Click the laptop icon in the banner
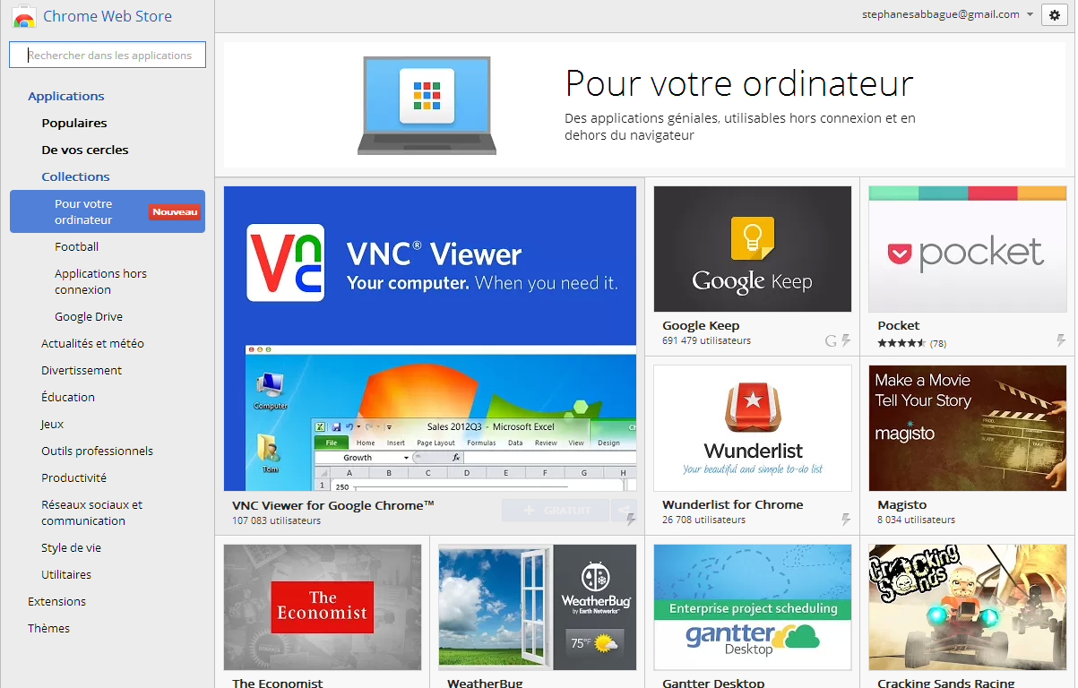Image resolution: width=1078 pixels, height=688 pixels. click(x=425, y=106)
